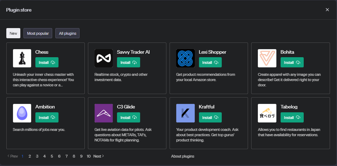Go to the Prev page
Screen dimensions: 337x166
pyautogui.click(x=13, y=156)
